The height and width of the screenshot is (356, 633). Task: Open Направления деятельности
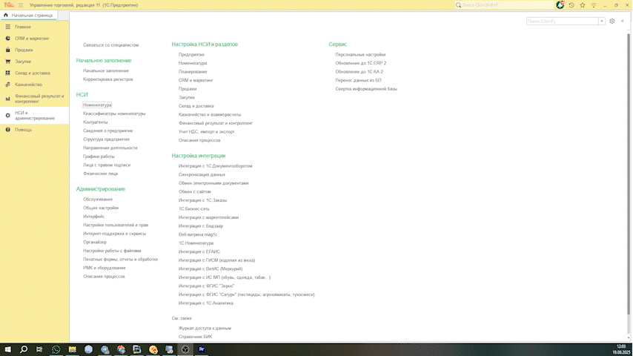tap(110, 148)
